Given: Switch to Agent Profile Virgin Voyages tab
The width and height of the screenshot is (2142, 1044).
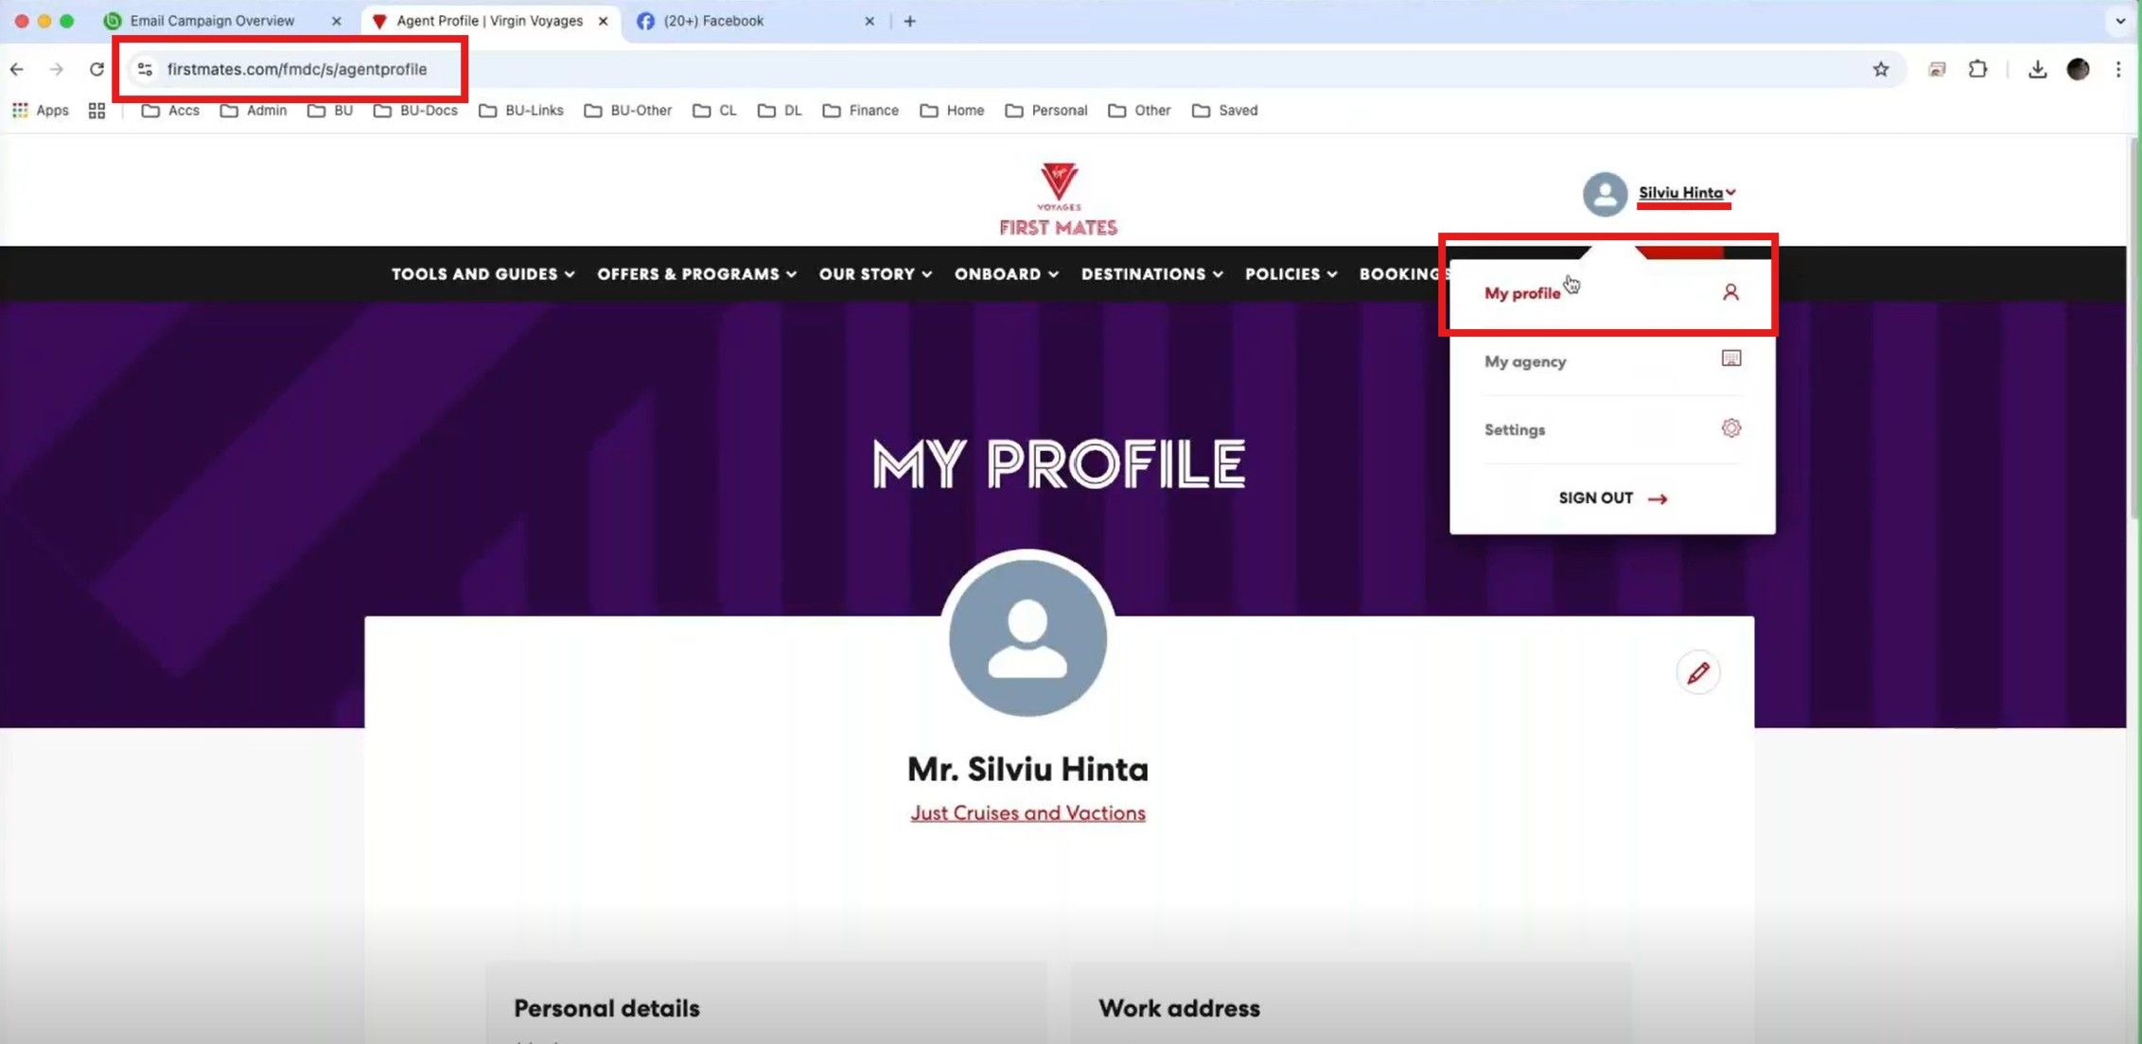Looking at the screenshot, I should (490, 21).
